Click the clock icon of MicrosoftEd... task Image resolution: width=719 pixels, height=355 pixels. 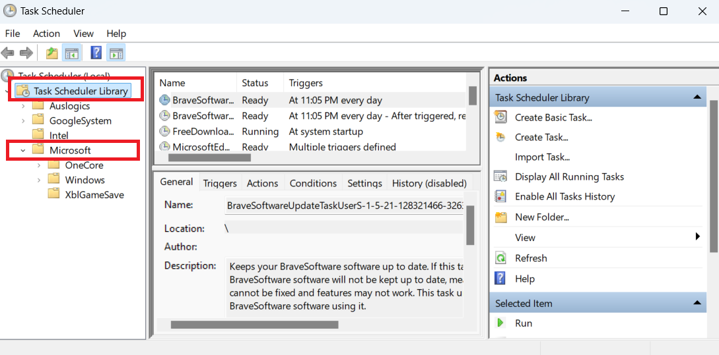point(164,147)
